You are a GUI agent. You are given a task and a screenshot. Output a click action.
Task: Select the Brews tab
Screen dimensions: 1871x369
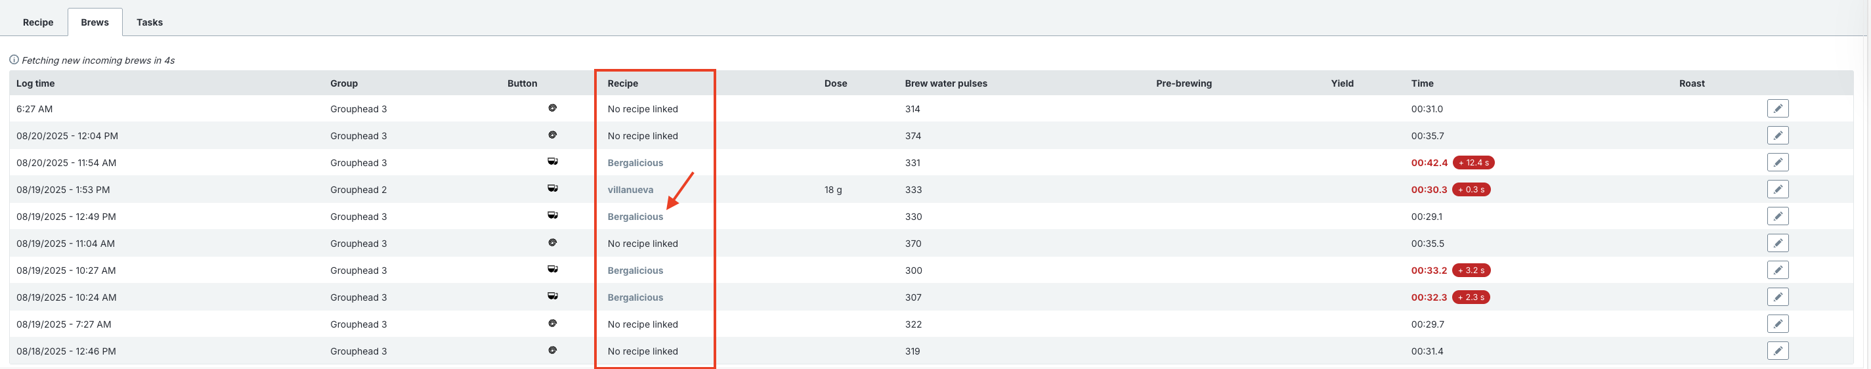(x=95, y=22)
